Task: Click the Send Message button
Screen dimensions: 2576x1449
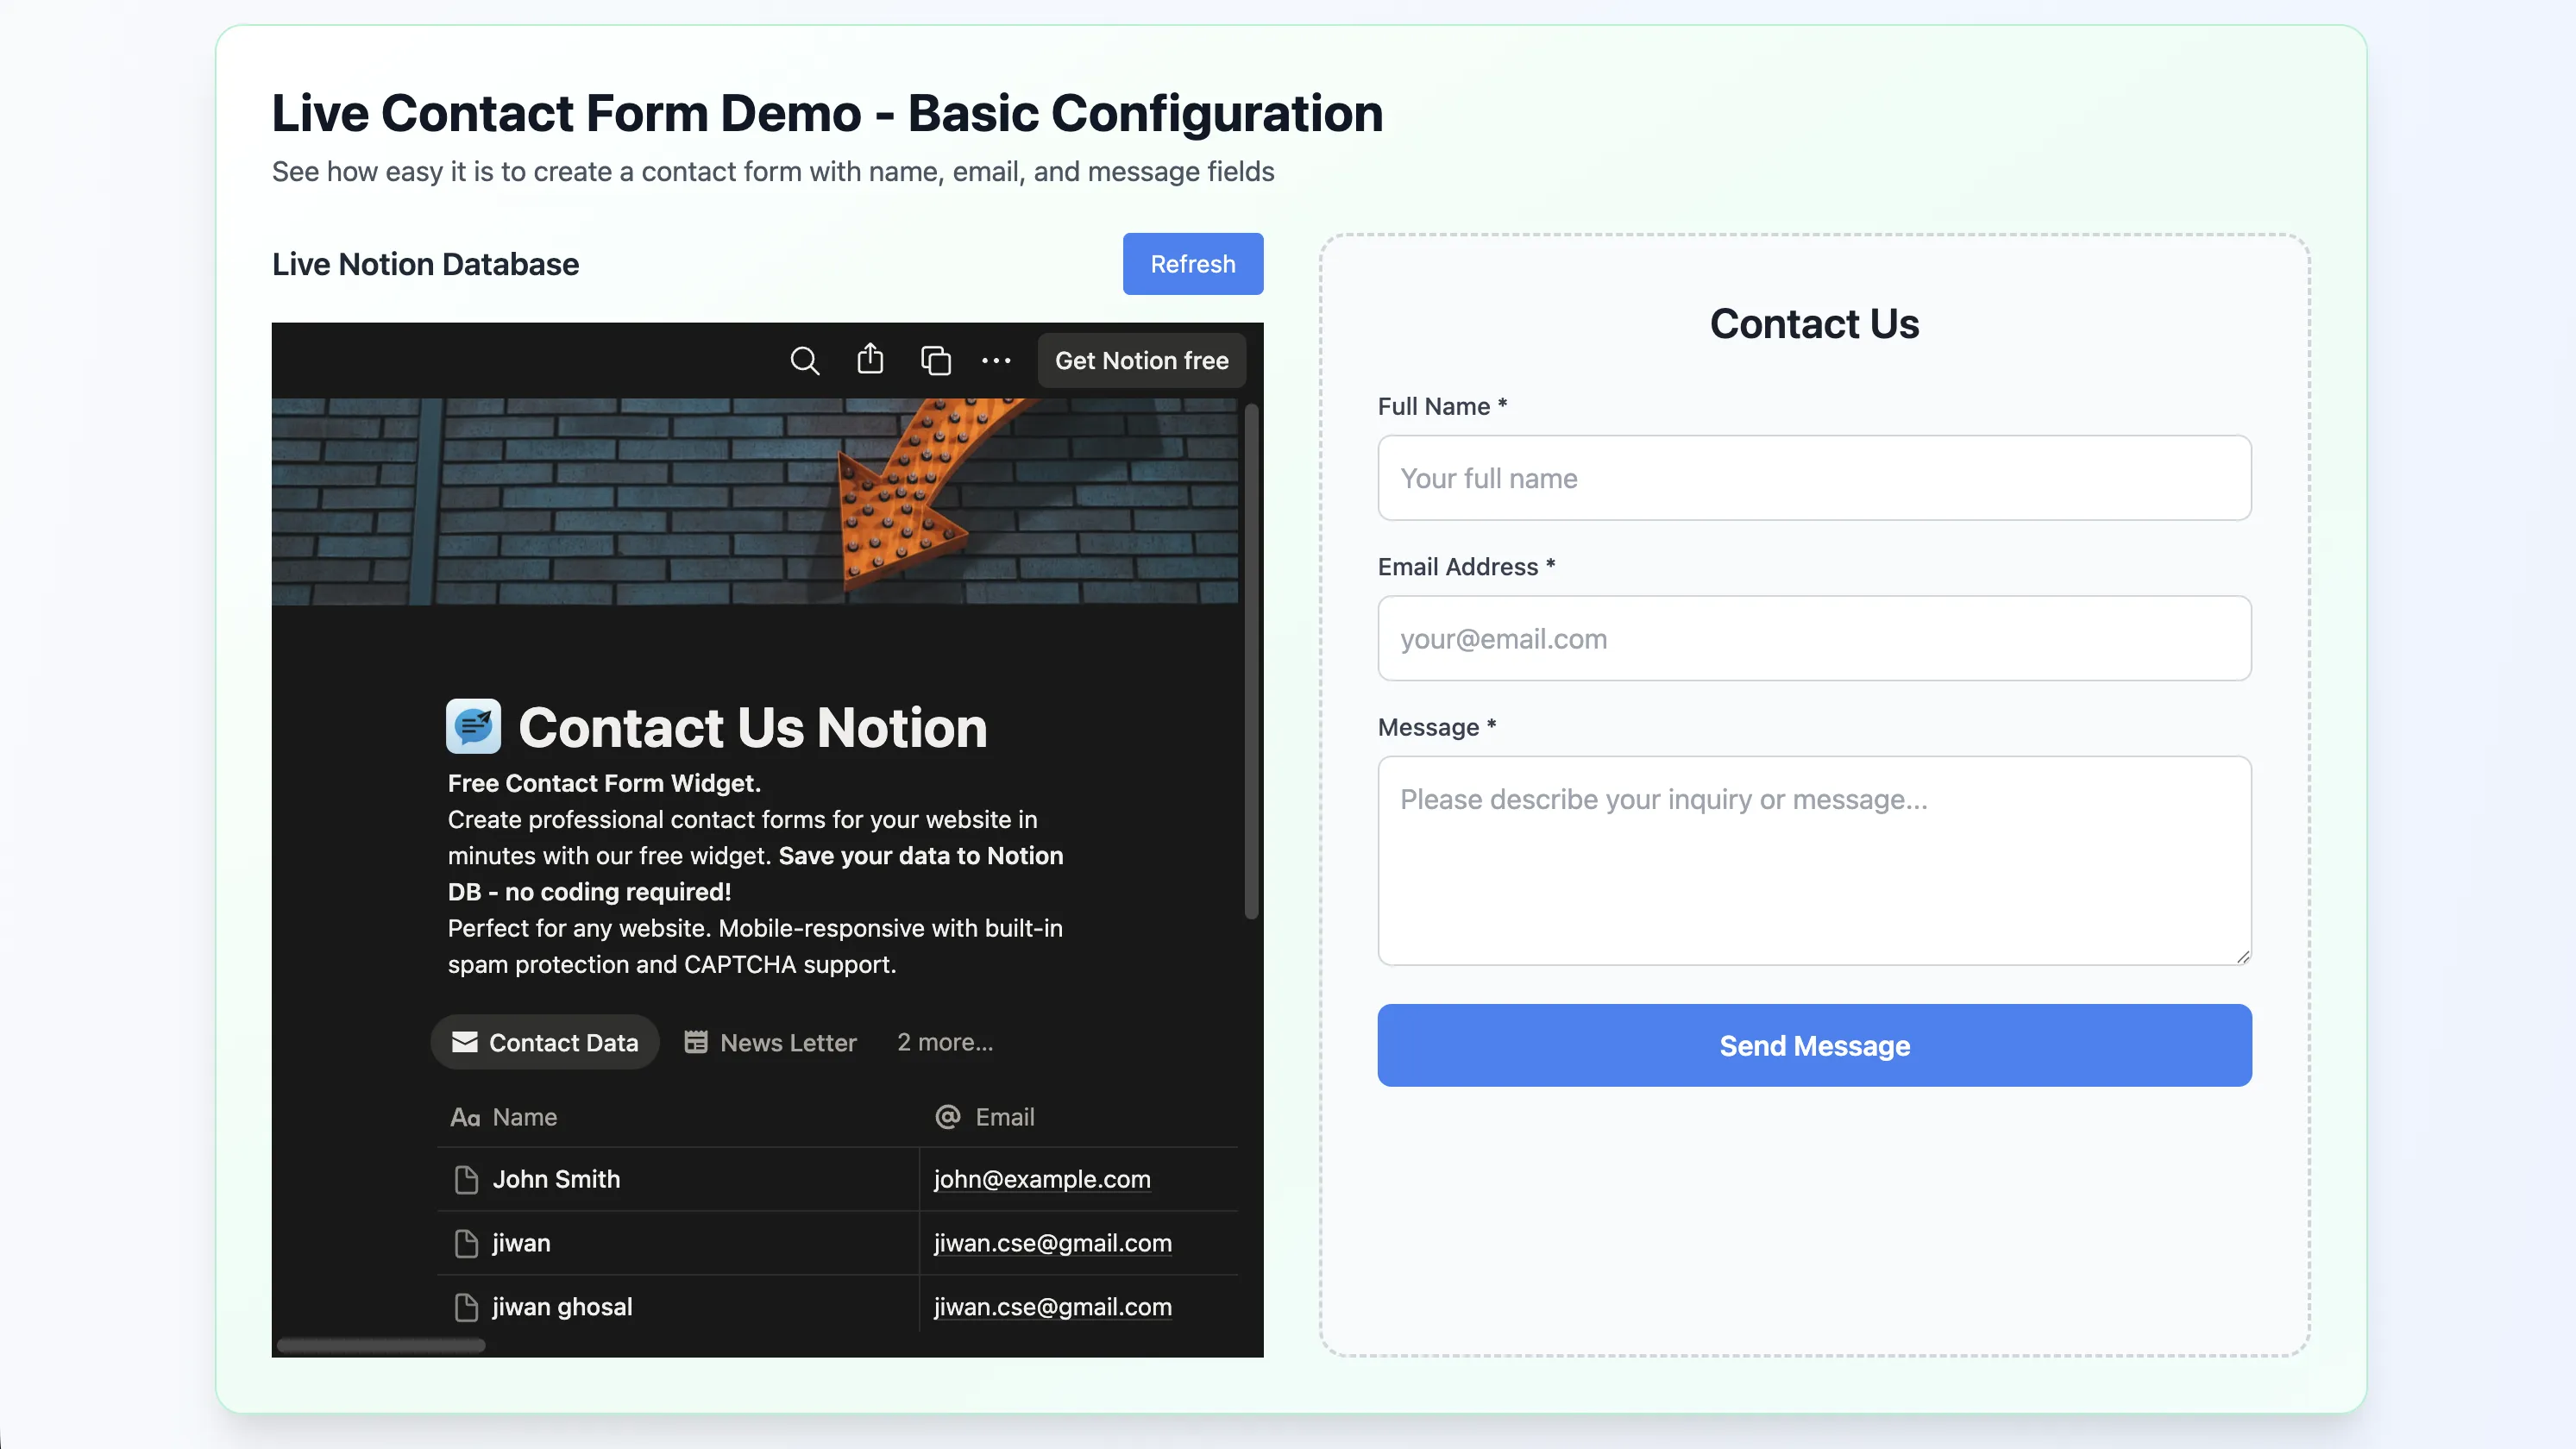Action: (x=1814, y=1045)
